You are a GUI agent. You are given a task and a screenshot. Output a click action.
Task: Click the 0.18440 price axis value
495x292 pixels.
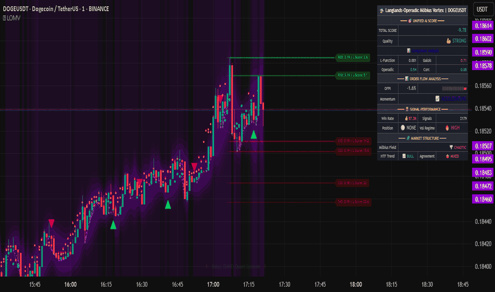pyautogui.click(x=483, y=221)
